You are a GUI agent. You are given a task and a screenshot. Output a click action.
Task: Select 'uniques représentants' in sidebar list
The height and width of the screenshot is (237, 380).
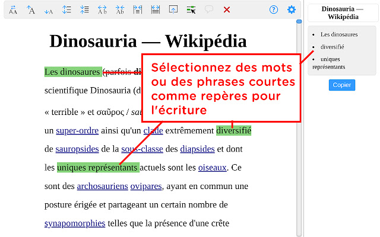tap(328, 63)
